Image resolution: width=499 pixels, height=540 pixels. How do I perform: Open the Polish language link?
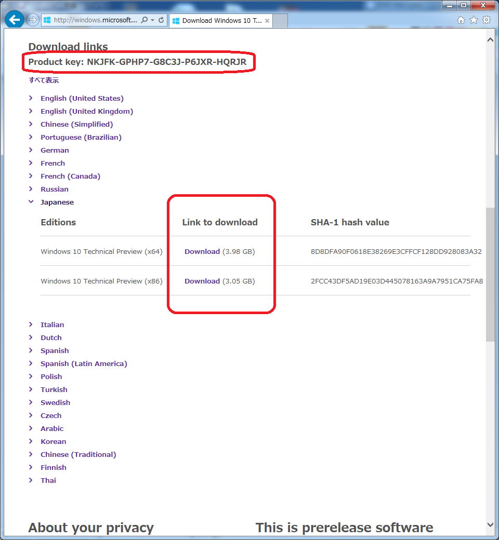(x=51, y=376)
